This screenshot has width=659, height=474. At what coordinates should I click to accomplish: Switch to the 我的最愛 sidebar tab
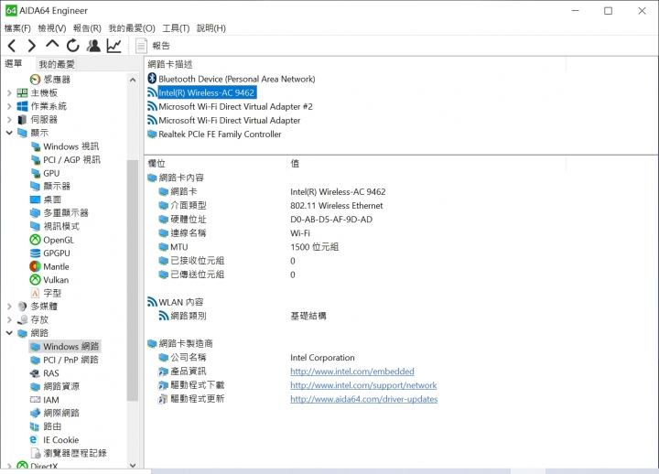point(57,64)
